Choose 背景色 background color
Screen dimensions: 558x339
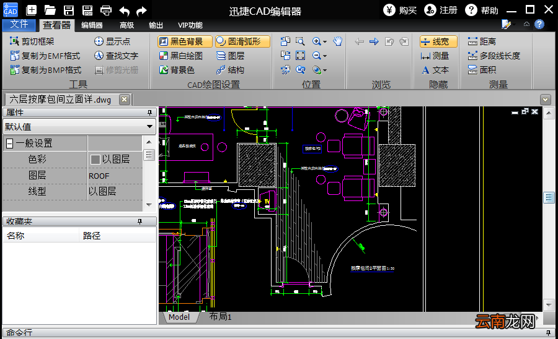(x=177, y=70)
